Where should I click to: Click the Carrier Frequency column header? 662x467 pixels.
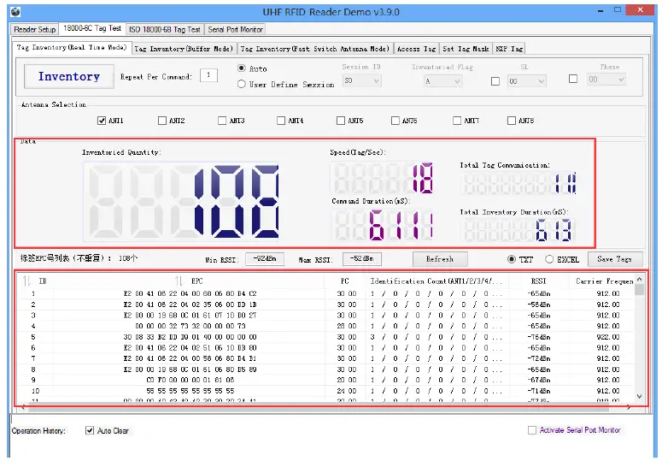[x=602, y=281]
